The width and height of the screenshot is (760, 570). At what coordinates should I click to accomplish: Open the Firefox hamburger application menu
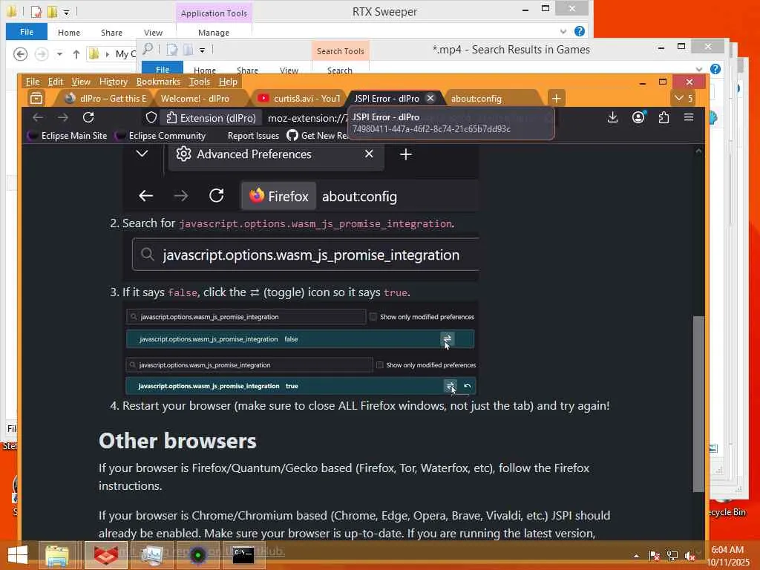[x=689, y=117]
